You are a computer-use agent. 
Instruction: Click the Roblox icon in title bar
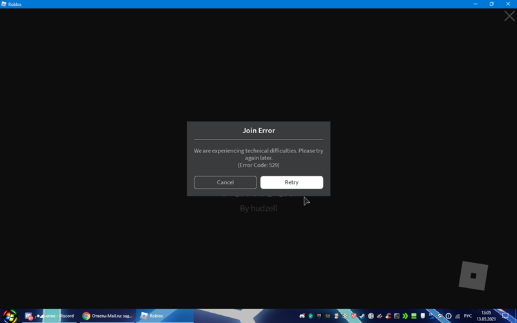pos(4,4)
